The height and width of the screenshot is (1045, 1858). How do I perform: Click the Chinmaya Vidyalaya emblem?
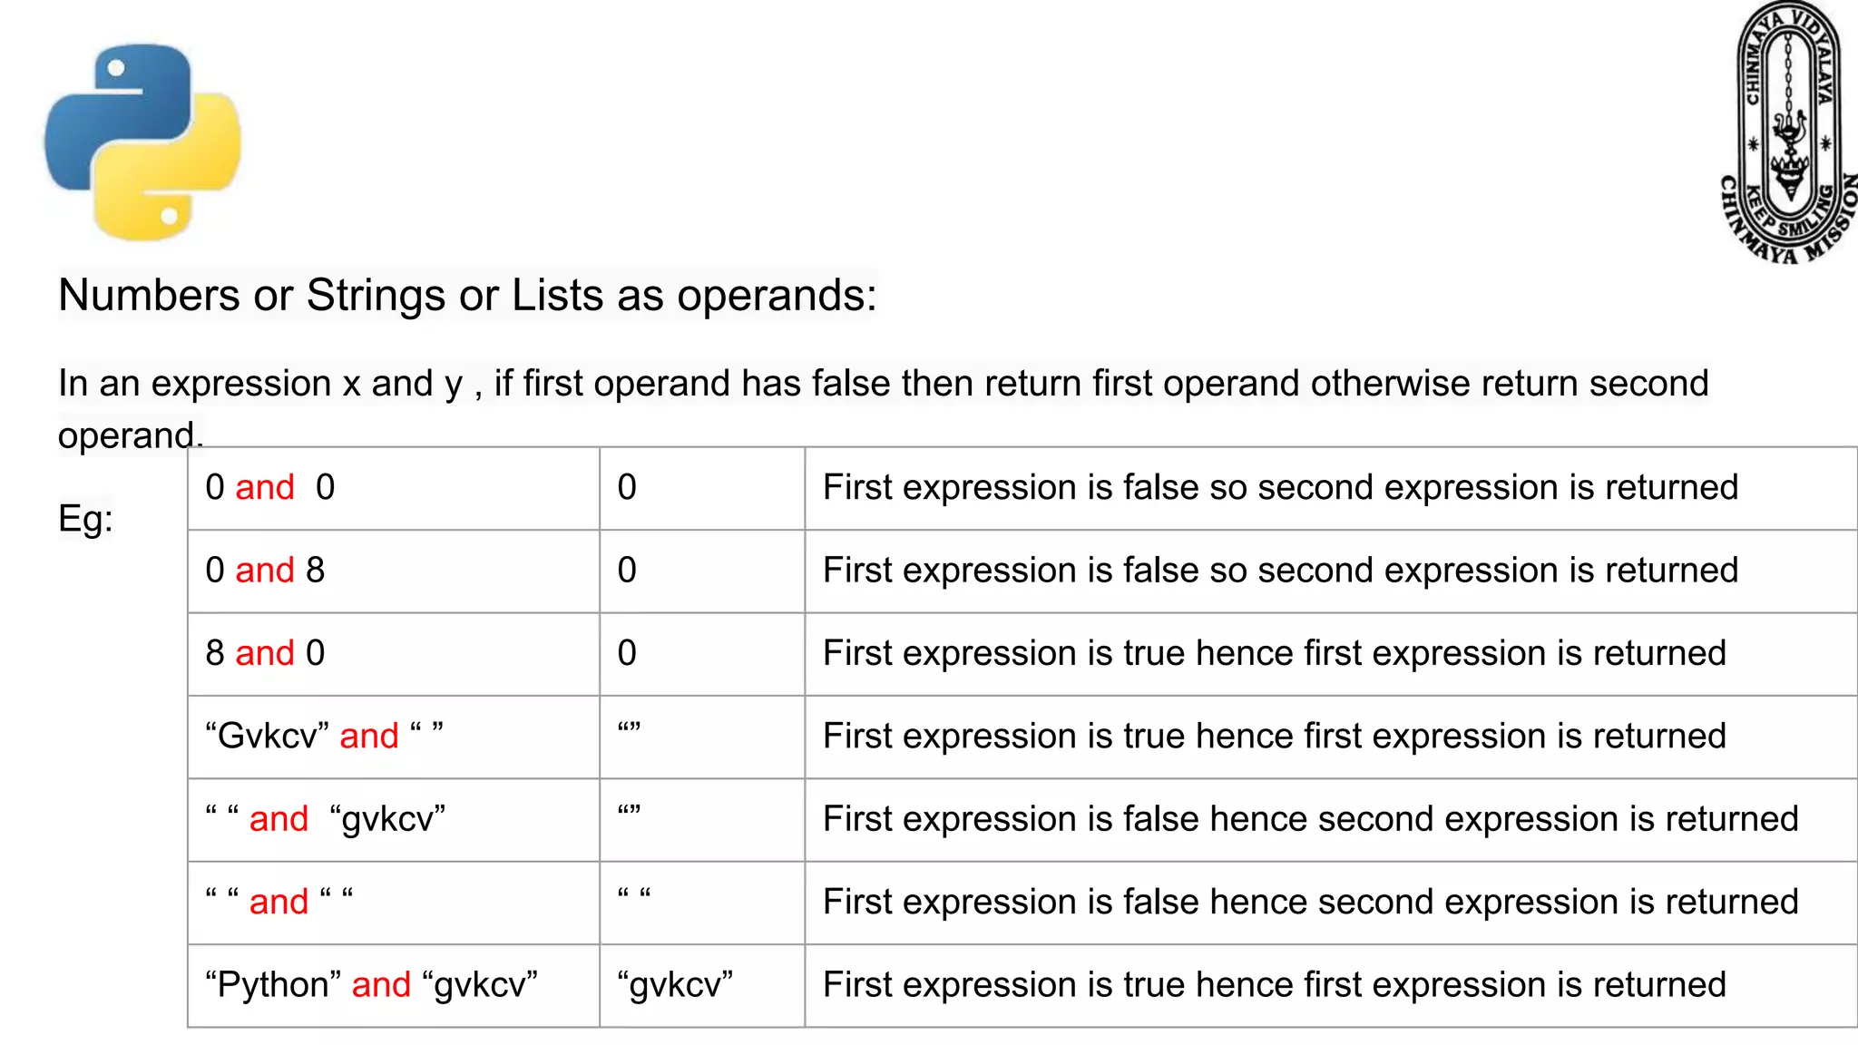tap(1789, 132)
